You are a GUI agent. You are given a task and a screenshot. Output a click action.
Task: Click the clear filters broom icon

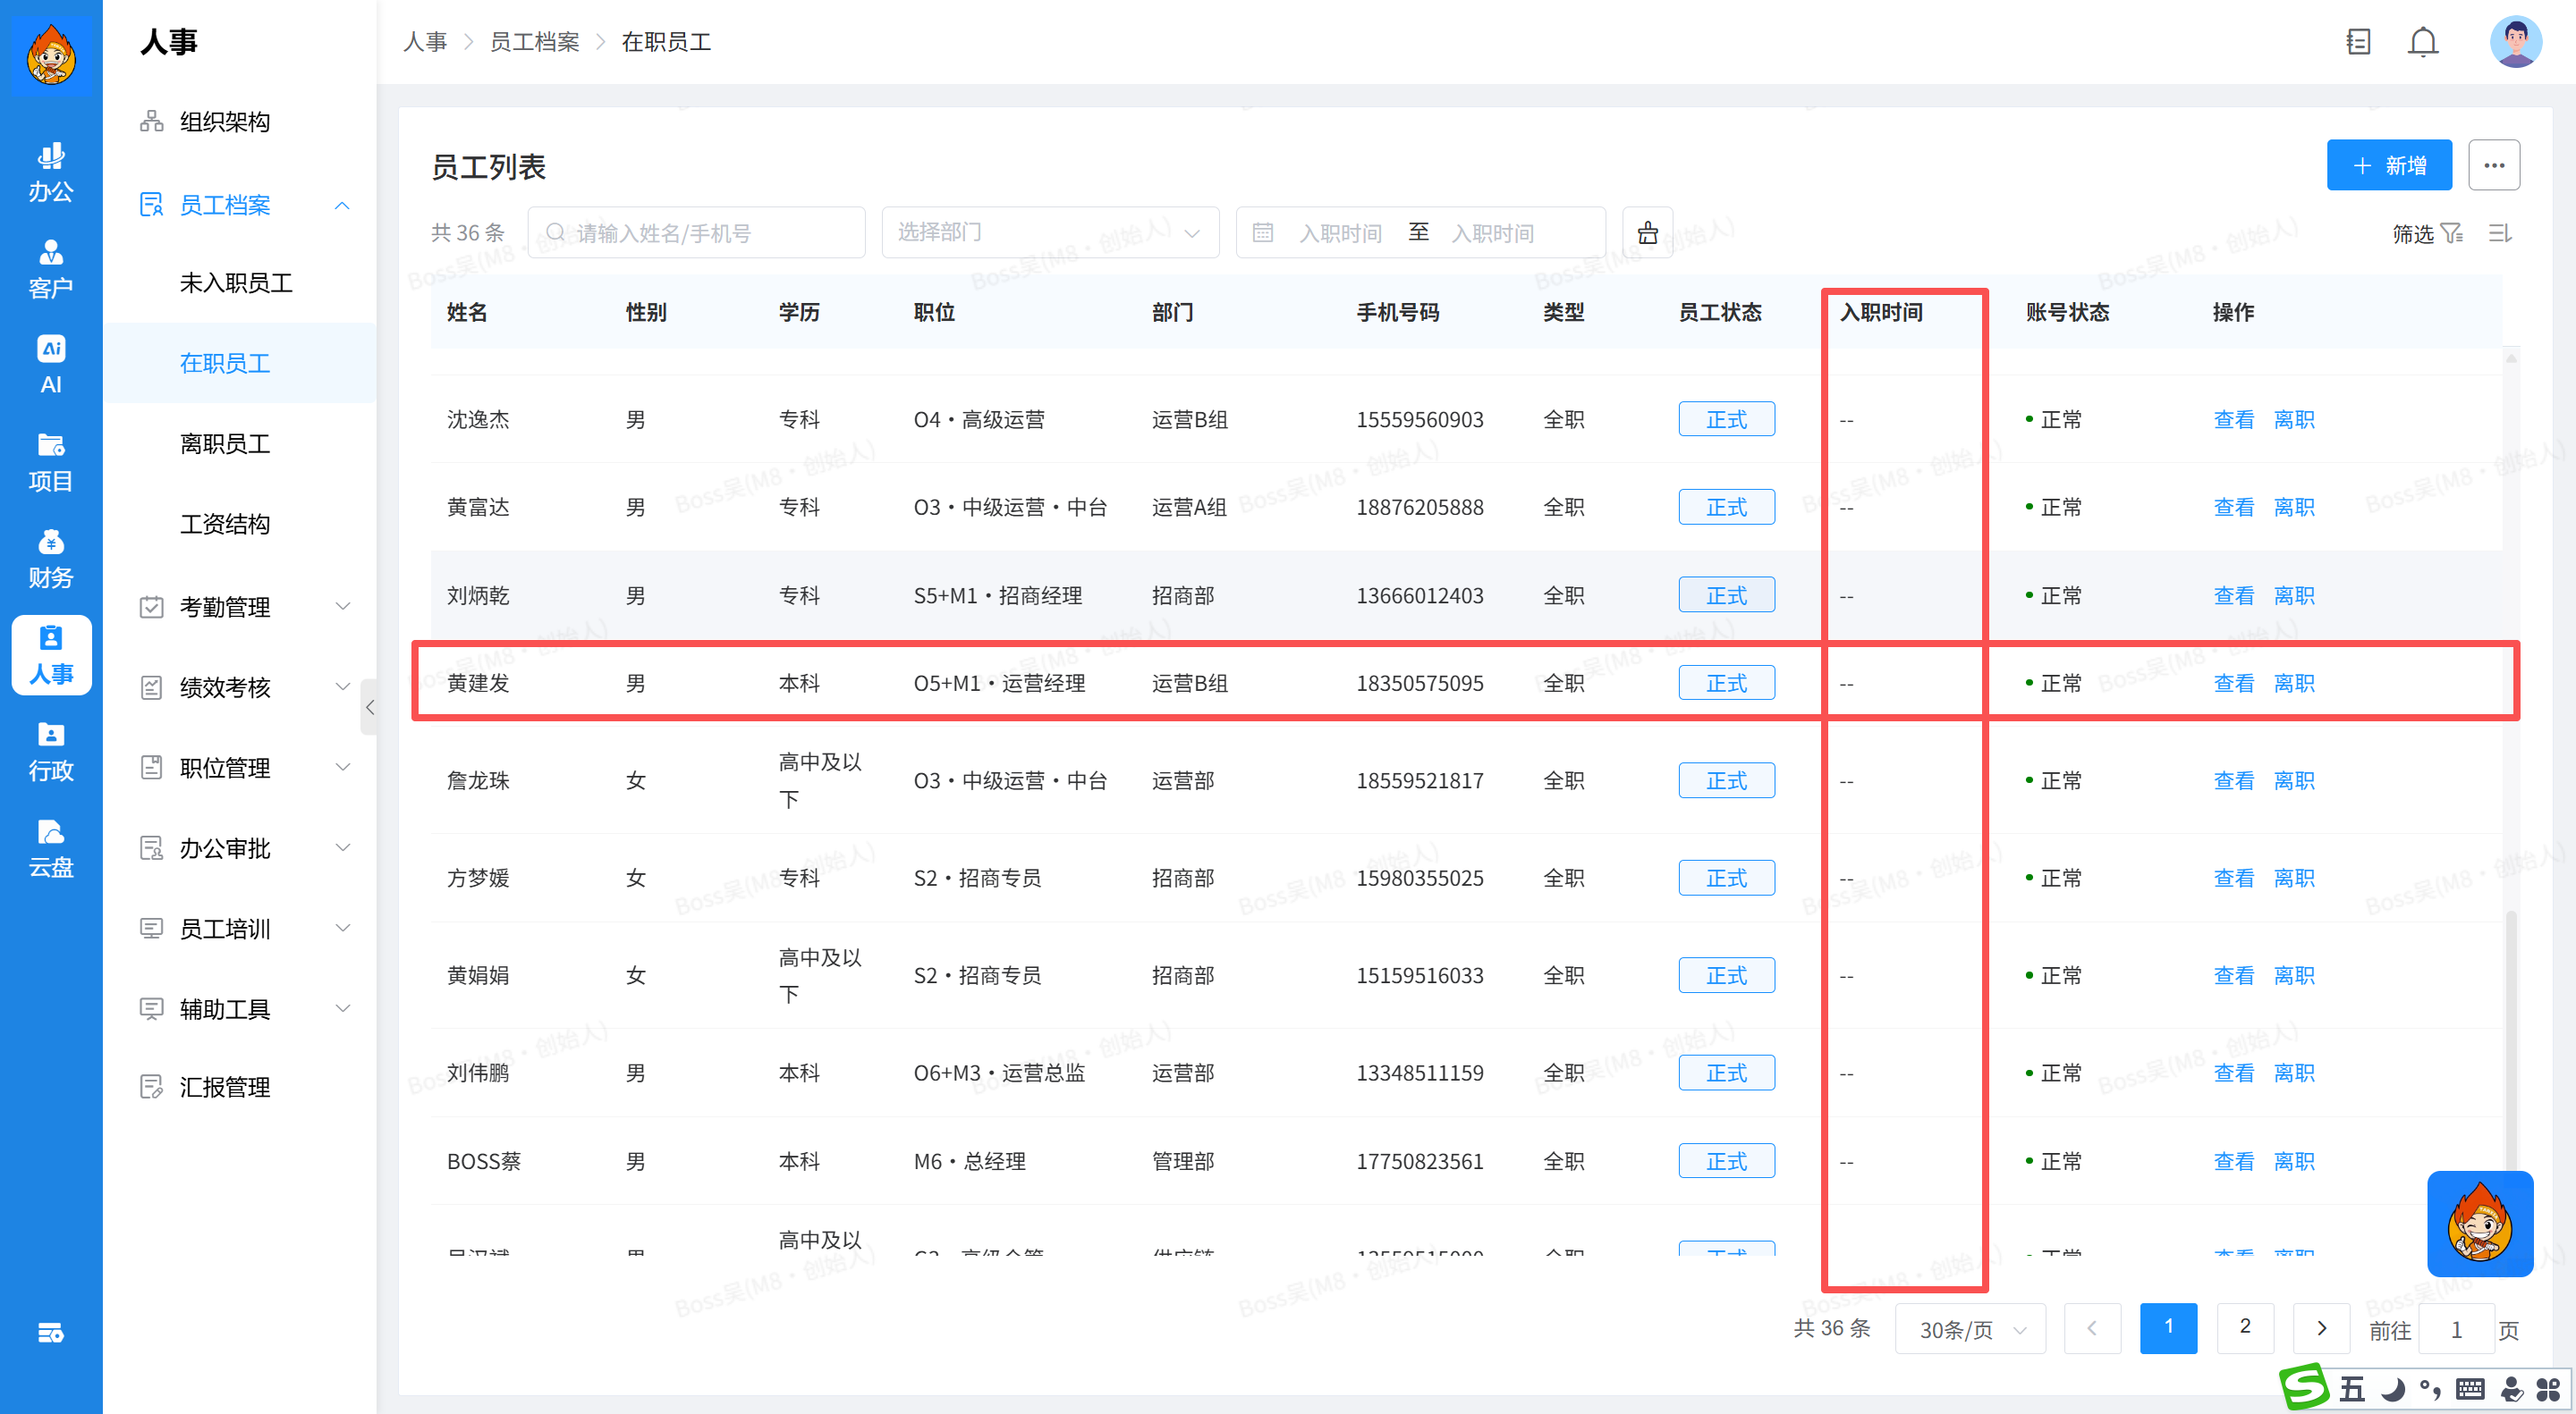[1646, 232]
